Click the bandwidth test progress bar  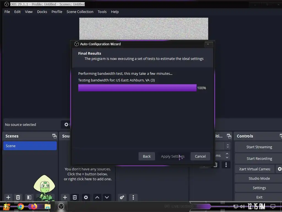(x=137, y=88)
